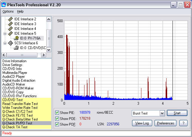The height and width of the screenshot is (137, 192).
Task: Start the PI/PO test
Action: [177, 113]
